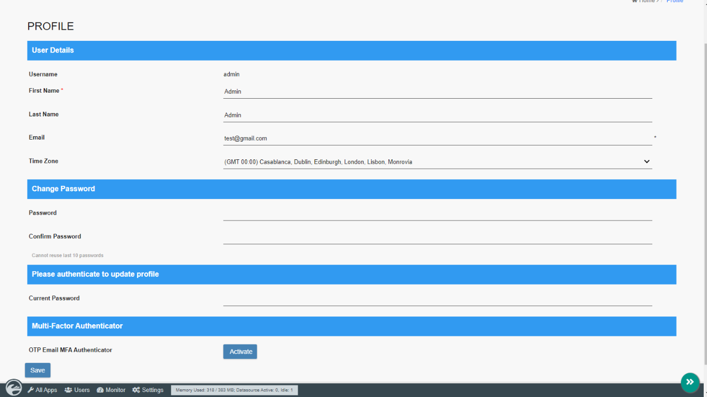Open the Monitor menu item

(115, 390)
